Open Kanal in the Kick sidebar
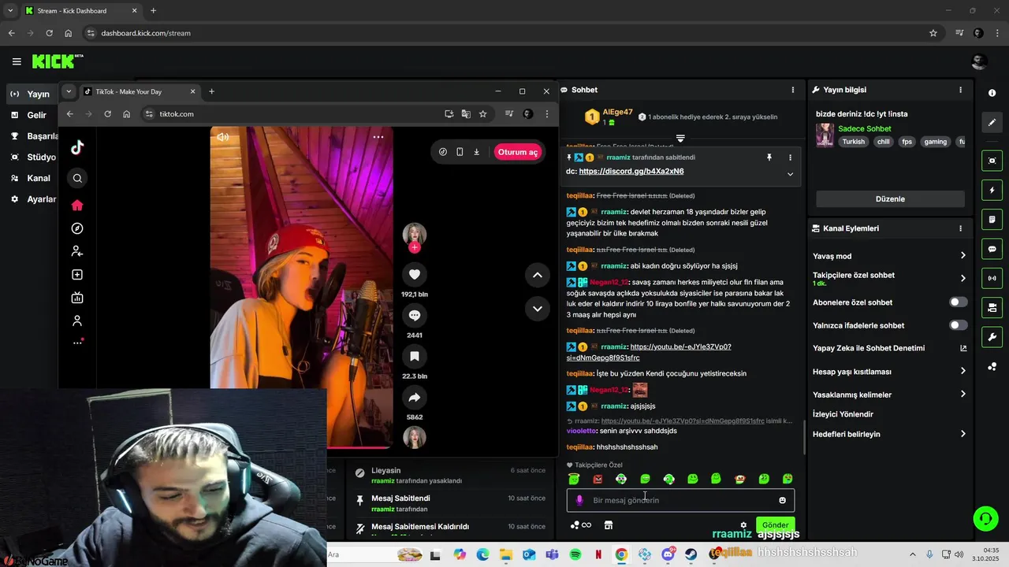 click(x=32, y=178)
